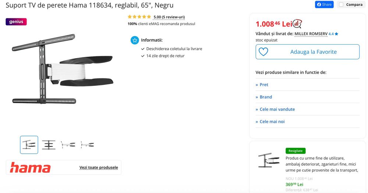Click the heart icon for favorites

[263, 52]
